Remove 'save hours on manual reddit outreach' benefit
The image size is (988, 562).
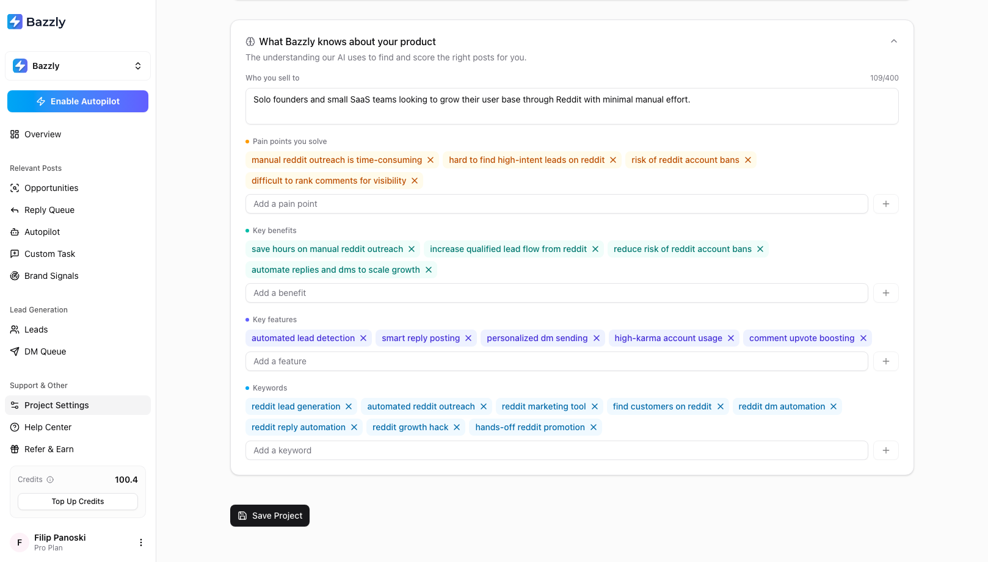412,249
